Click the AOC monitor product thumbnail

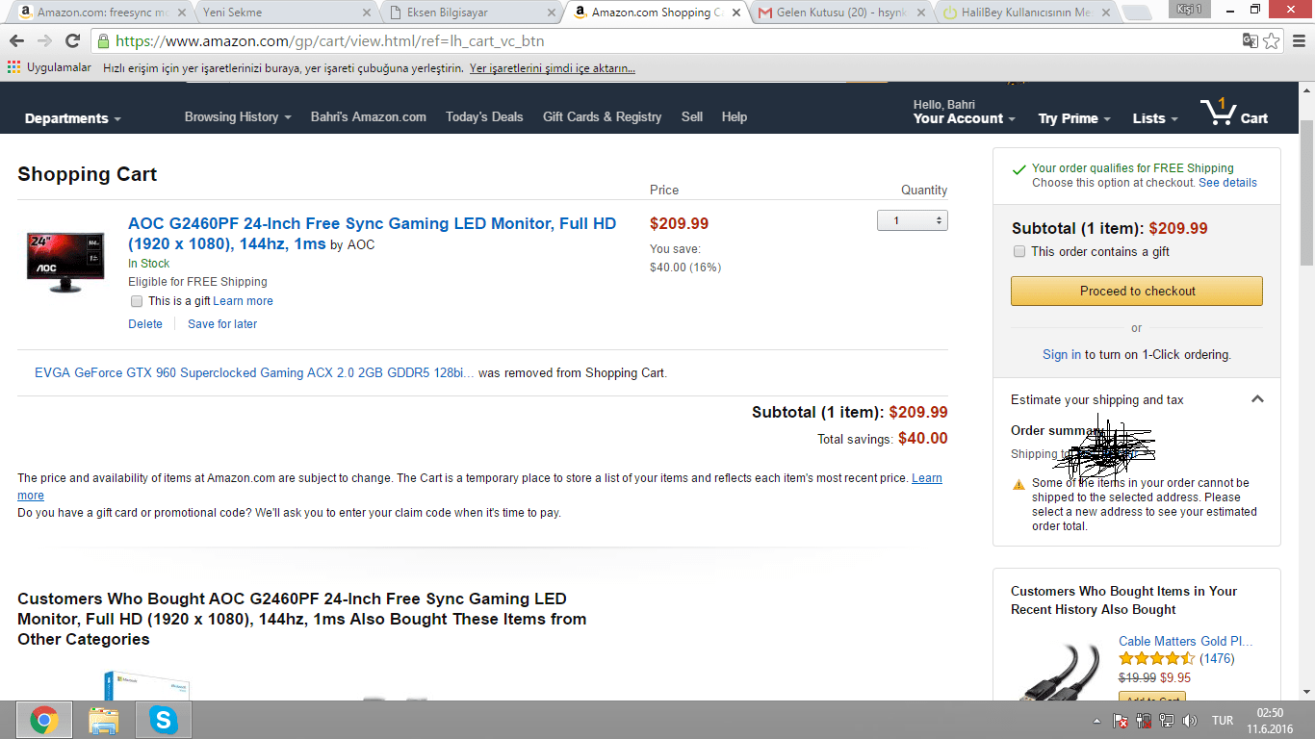65,262
